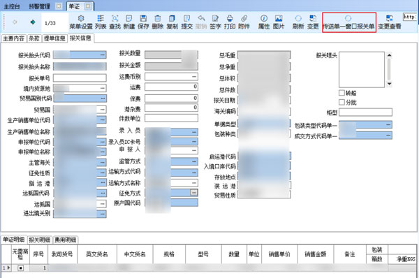Click the 中文货名 column header
The image size is (419, 278).
[135, 254]
